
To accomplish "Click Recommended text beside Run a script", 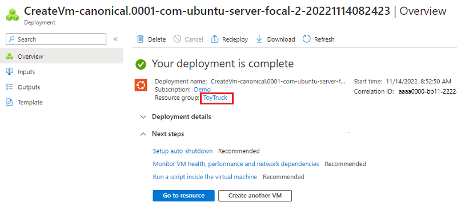I will pyautogui.click(x=283, y=177).
